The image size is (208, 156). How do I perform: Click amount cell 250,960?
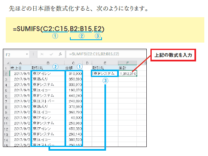click(x=74, y=123)
